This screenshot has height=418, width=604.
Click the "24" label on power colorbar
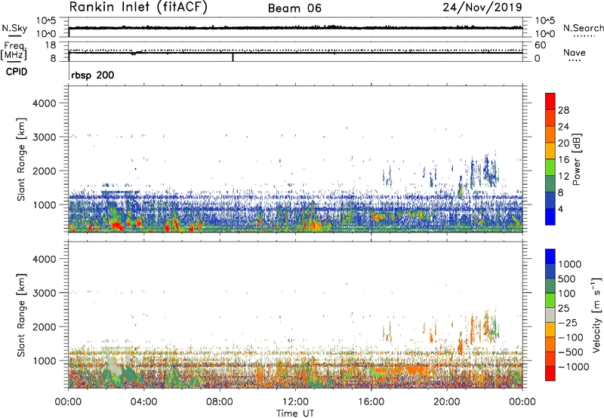click(563, 127)
